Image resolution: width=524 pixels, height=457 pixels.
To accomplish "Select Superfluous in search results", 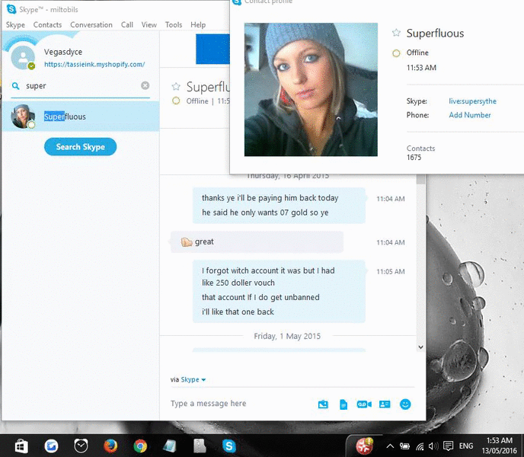I will click(81, 117).
